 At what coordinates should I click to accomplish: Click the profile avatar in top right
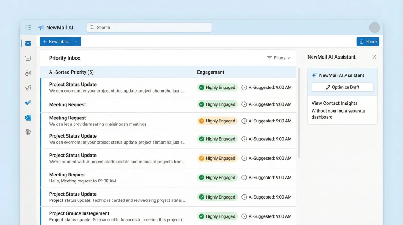tap(374, 27)
